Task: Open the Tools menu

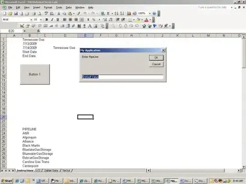Action: point(59,8)
